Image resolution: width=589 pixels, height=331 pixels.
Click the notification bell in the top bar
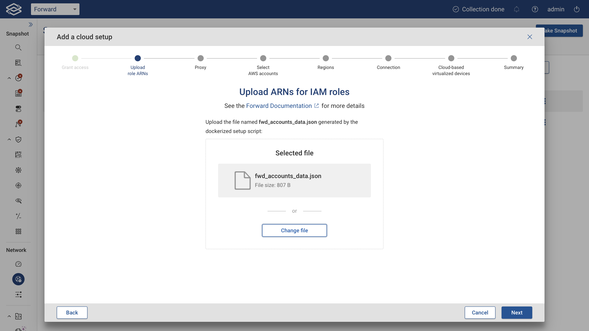(x=517, y=9)
